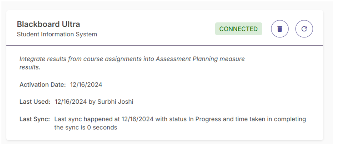Click the last sync date 12/16/2024
This screenshot has width=337, height=145.
point(138,119)
